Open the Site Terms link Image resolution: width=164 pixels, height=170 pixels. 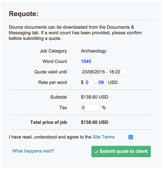tap(104, 137)
